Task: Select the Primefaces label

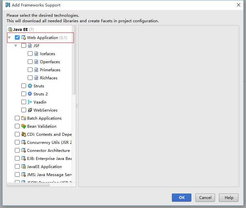Action: click(50, 70)
